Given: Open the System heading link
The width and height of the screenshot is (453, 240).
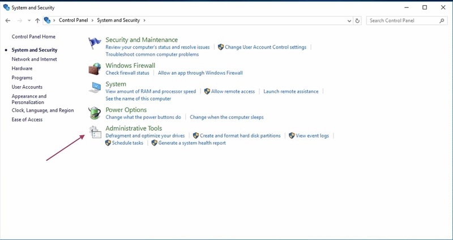Looking at the screenshot, I should [116, 84].
